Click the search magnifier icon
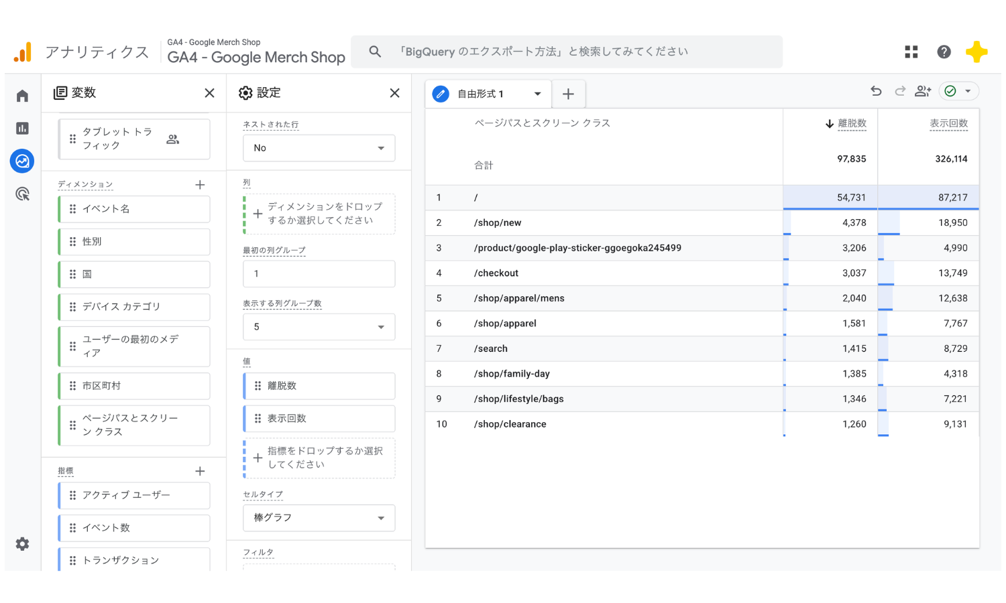Screen dimensions: 1006x603 375,52
